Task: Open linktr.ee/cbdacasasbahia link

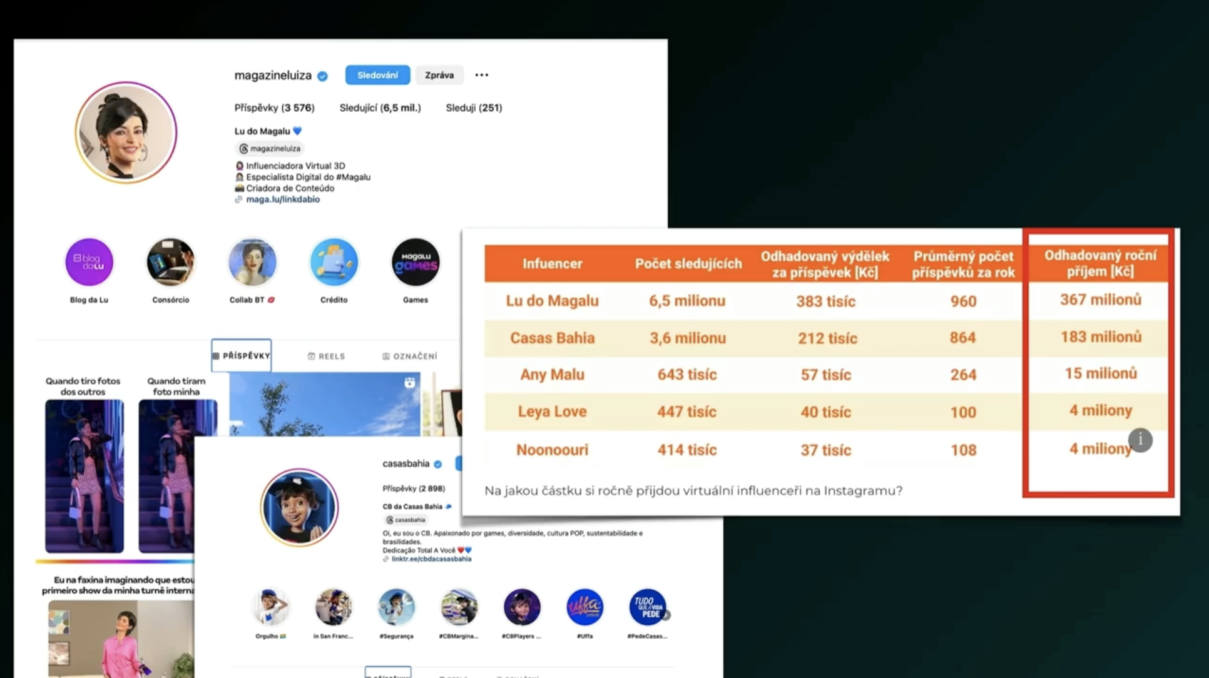Action: click(431, 559)
